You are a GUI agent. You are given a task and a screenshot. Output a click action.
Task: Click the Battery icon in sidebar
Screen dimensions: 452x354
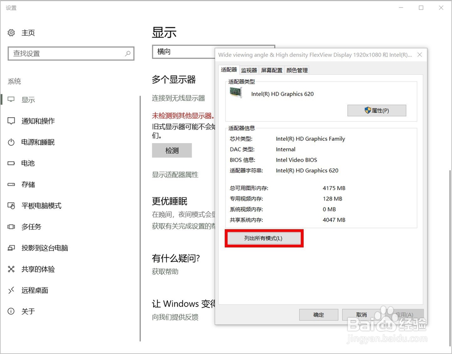[11, 163]
